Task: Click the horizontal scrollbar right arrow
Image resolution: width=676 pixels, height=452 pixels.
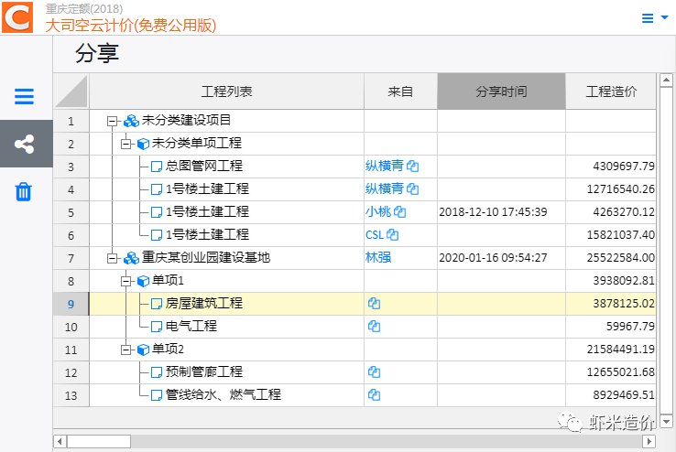Action: pos(649,441)
